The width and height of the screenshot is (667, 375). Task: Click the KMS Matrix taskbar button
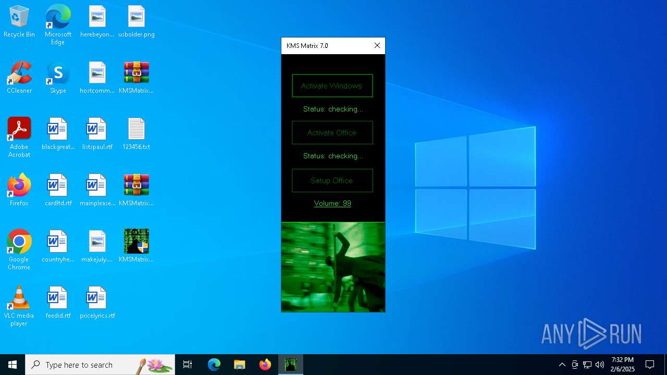click(x=291, y=365)
